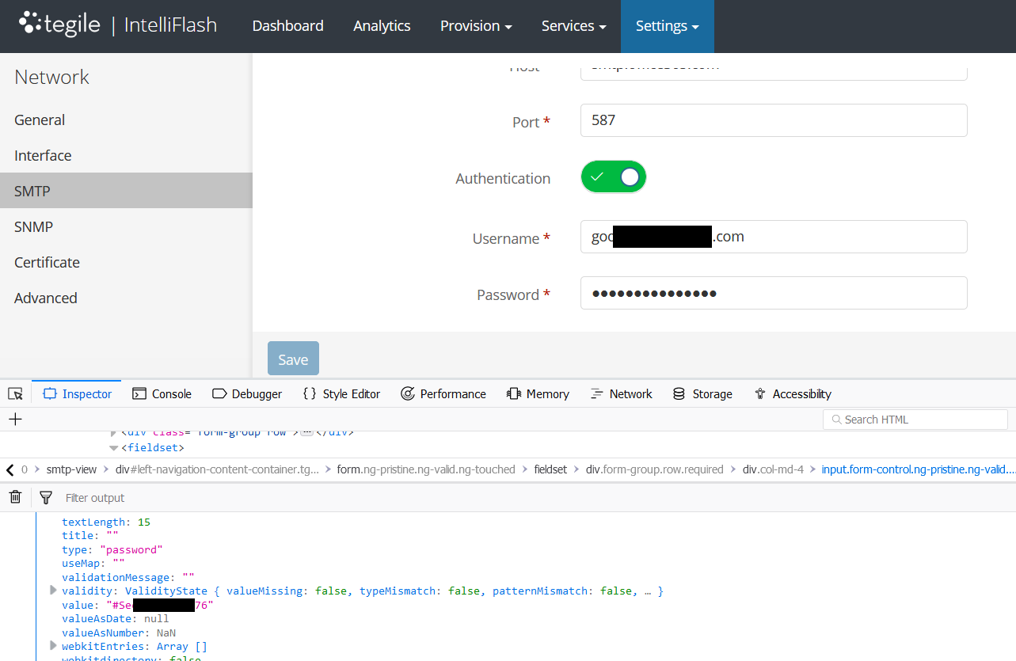
Task: Click the Search HTML field
Action: 915,420
